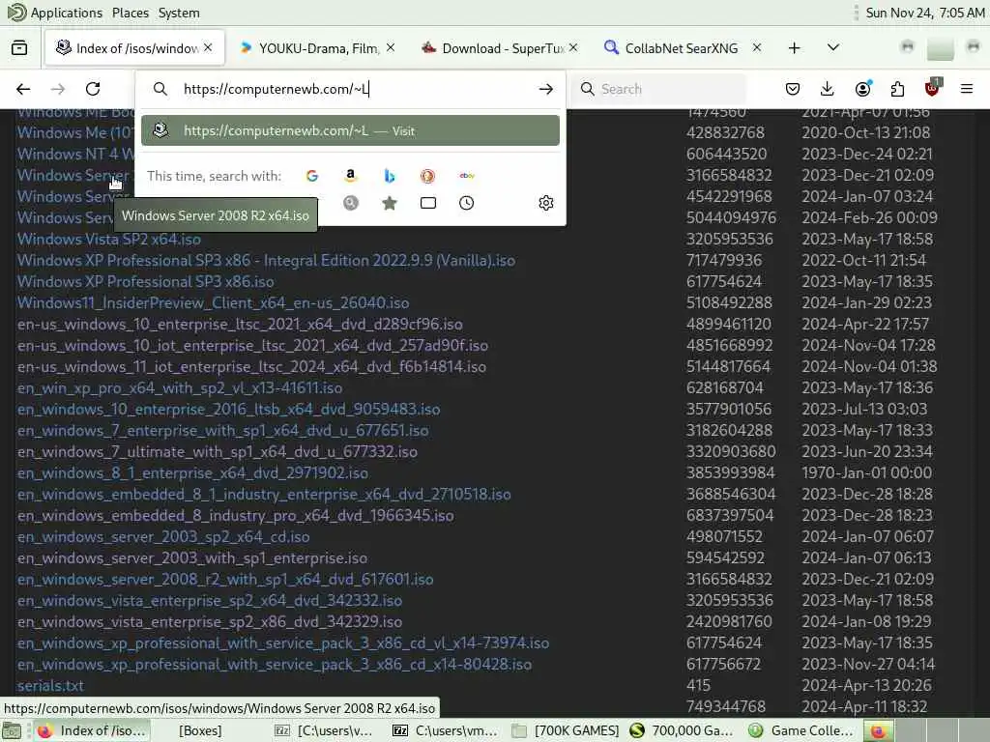Screen dimensions: 990x742
Task: Open the Places menu
Action: click(131, 13)
